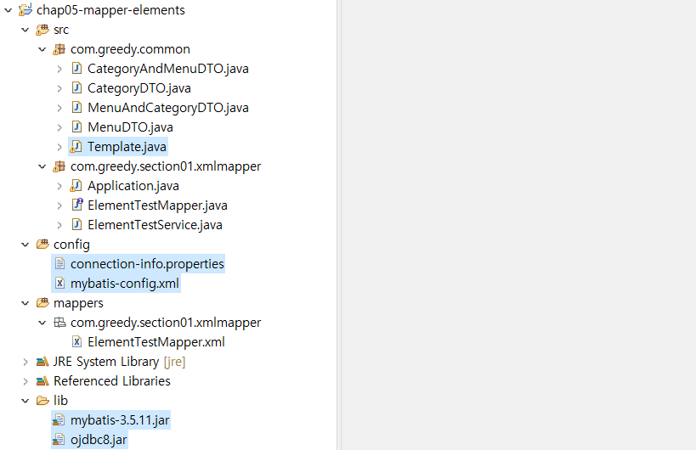Select MenuDTO.java in the tree
The image size is (696, 450).
click(x=130, y=127)
